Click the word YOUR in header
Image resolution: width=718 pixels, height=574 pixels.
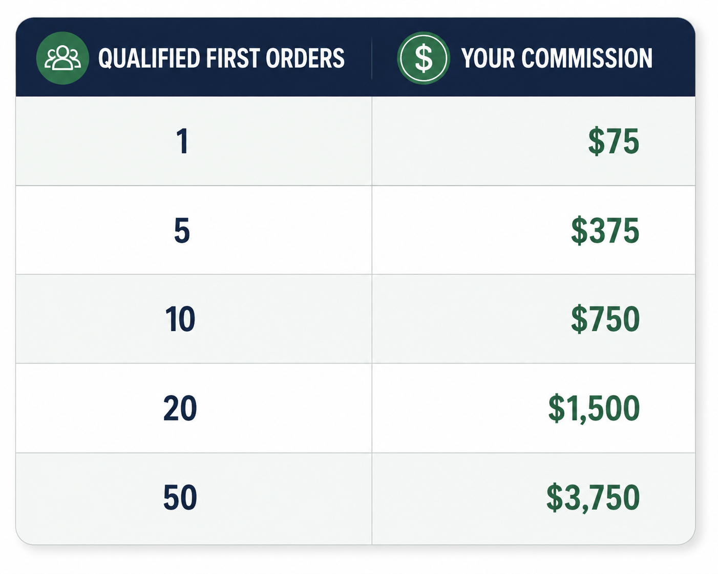pos(488,58)
